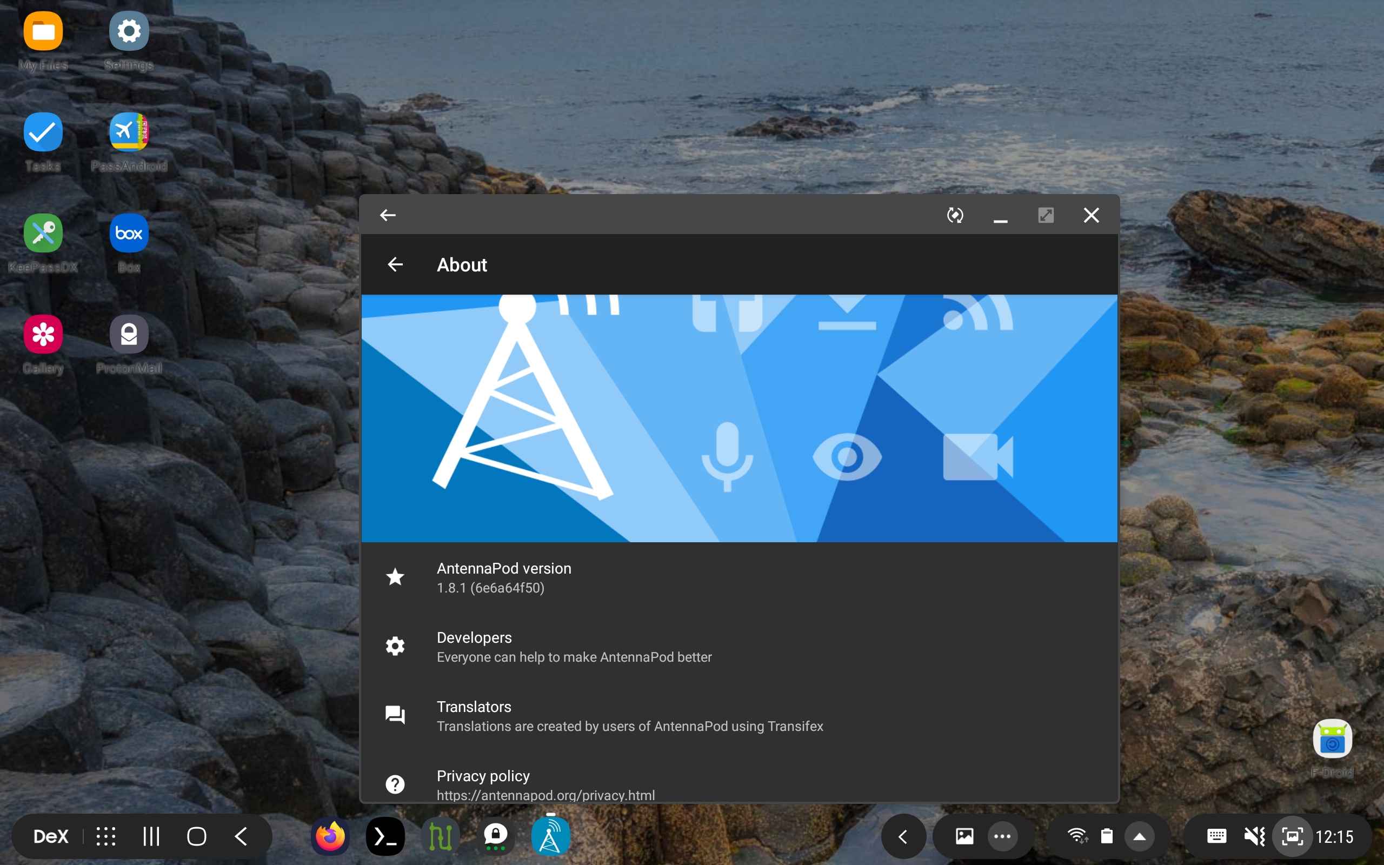Viewport: 1384px width, 865px height.
Task: Open Wi-Fi status in taskbar
Action: 1078,836
